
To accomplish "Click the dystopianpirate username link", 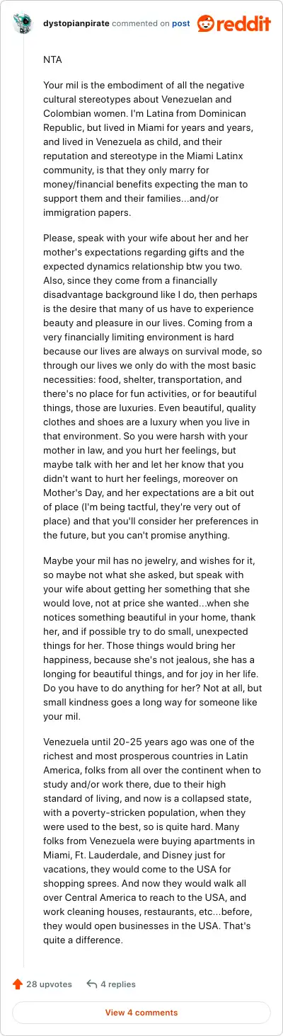I will 75,23.
